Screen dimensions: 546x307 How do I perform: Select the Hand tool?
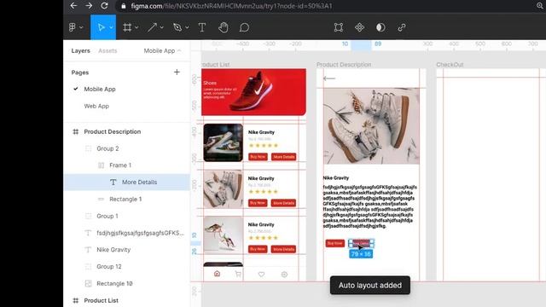pos(224,27)
